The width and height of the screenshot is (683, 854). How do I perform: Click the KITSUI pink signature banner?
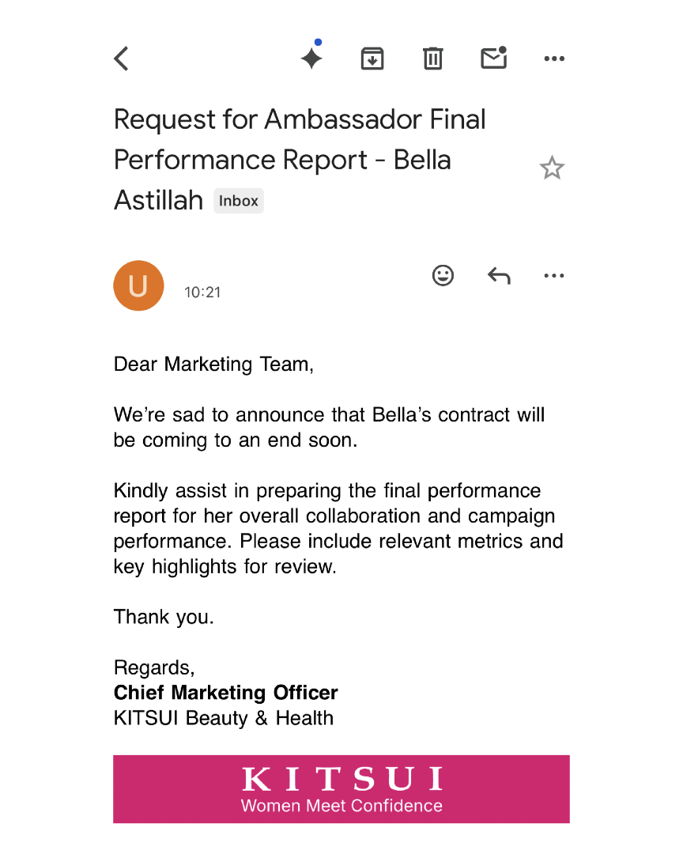(x=341, y=788)
